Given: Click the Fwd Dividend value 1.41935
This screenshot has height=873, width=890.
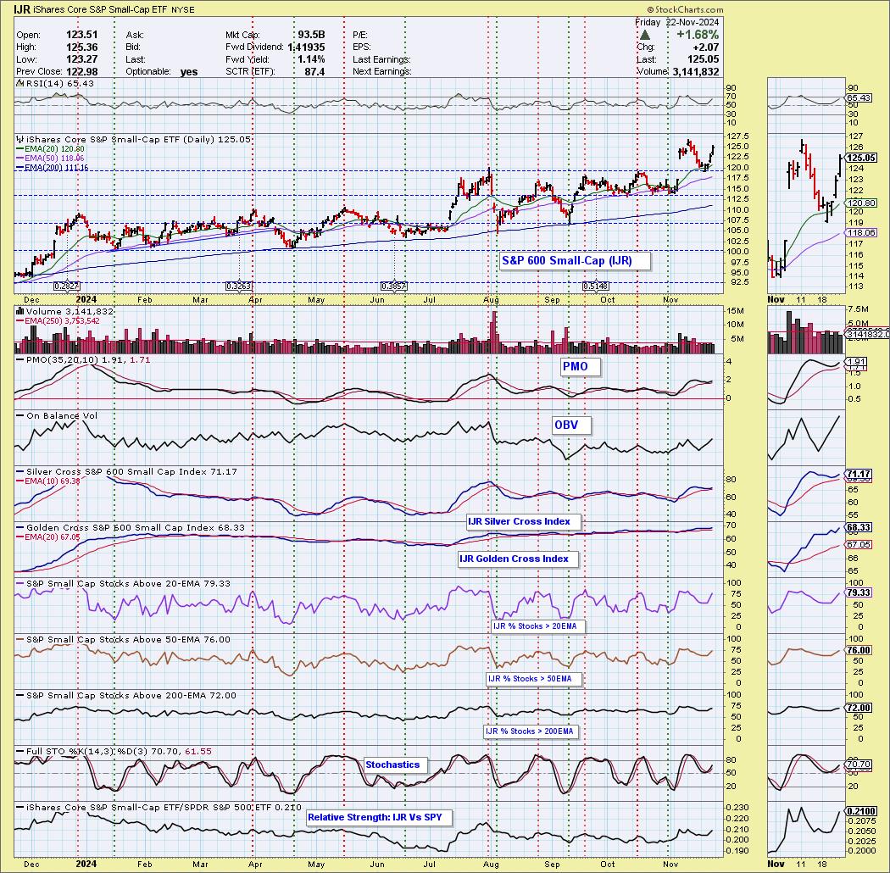Looking at the screenshot, I should click(306, 47).
